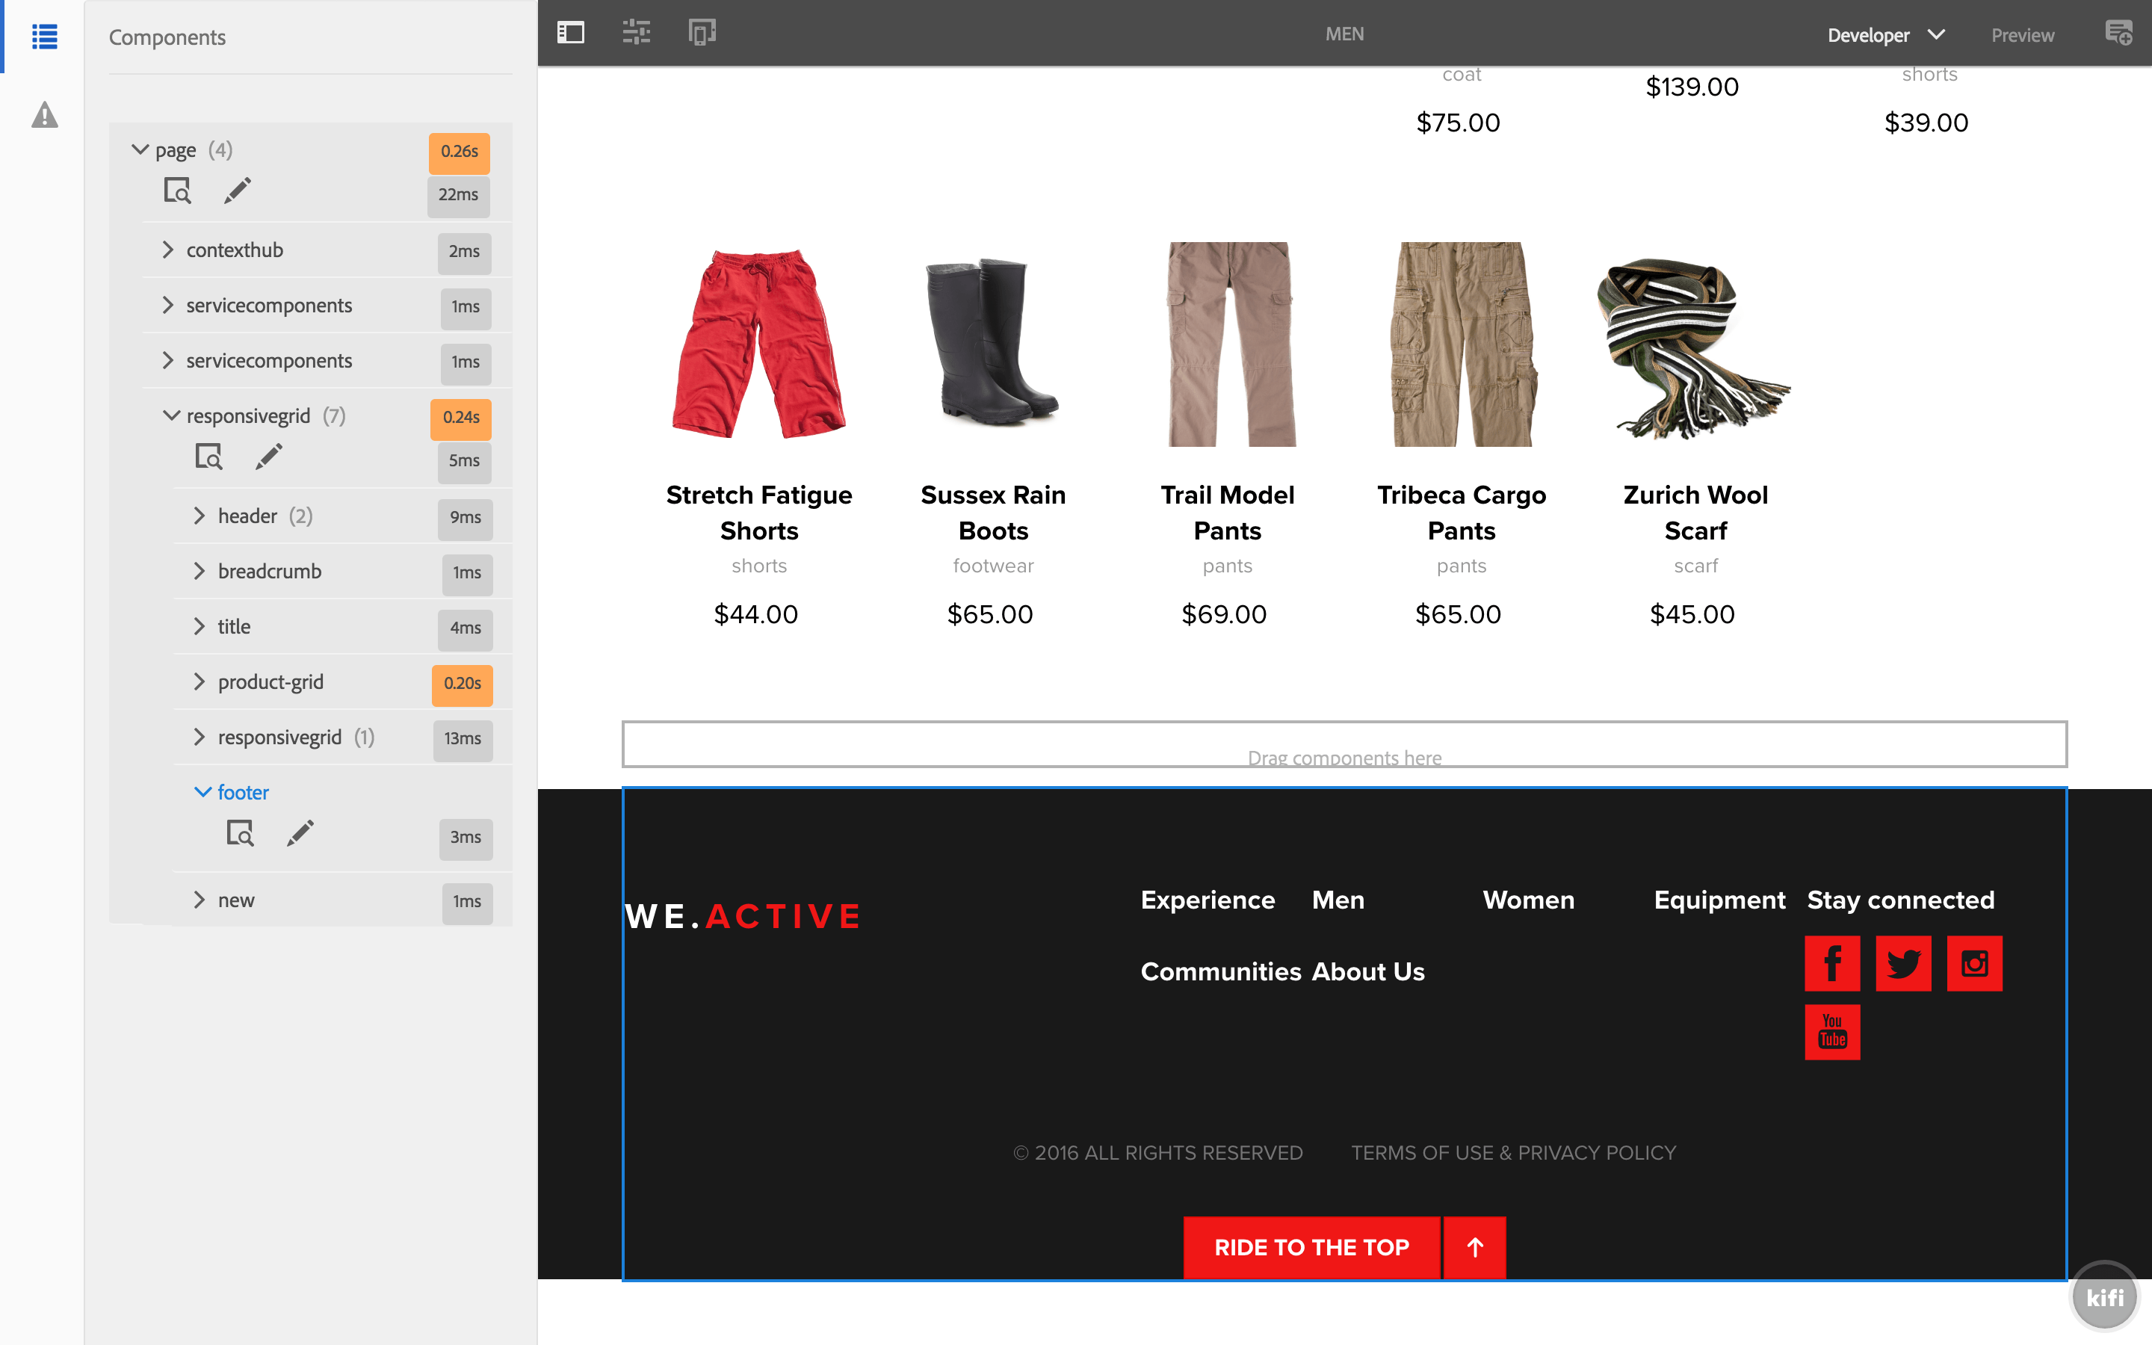Viewport: 2152px width, 1345px height.
Task: Select the breadcrumb component entry
Action: pyautogui.click(x=270, y=571)
